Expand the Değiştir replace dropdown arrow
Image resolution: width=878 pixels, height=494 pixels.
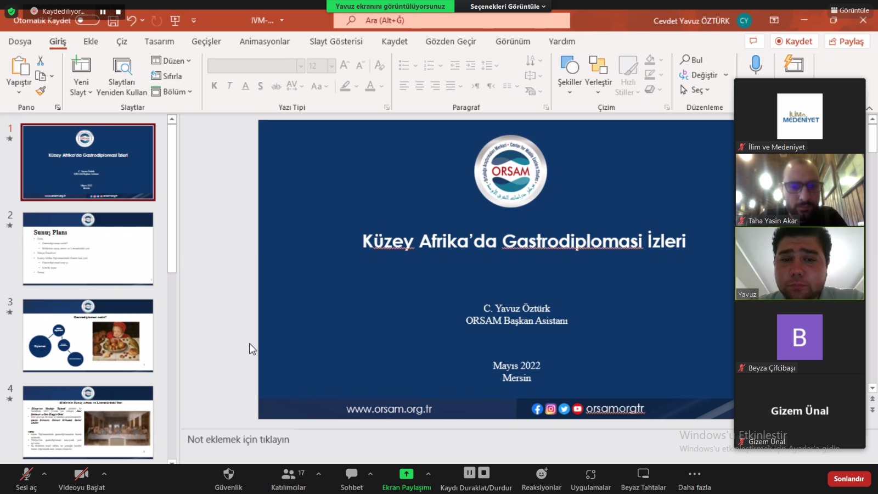click(x=726, y=75)
